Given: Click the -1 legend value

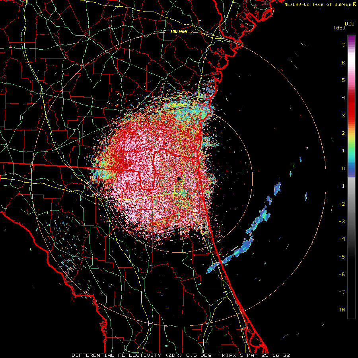Looking at the screenshot, I should coord(342,186).
